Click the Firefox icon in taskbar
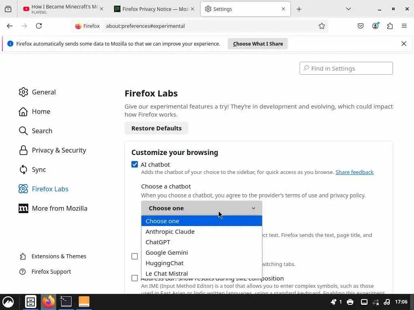 pos(49,302)
